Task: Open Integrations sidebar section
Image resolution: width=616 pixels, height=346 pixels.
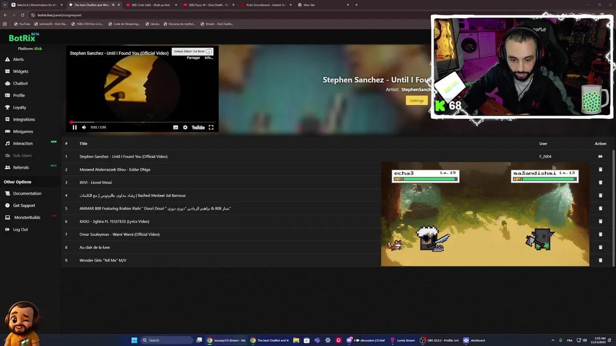Action: pos(24,119)
